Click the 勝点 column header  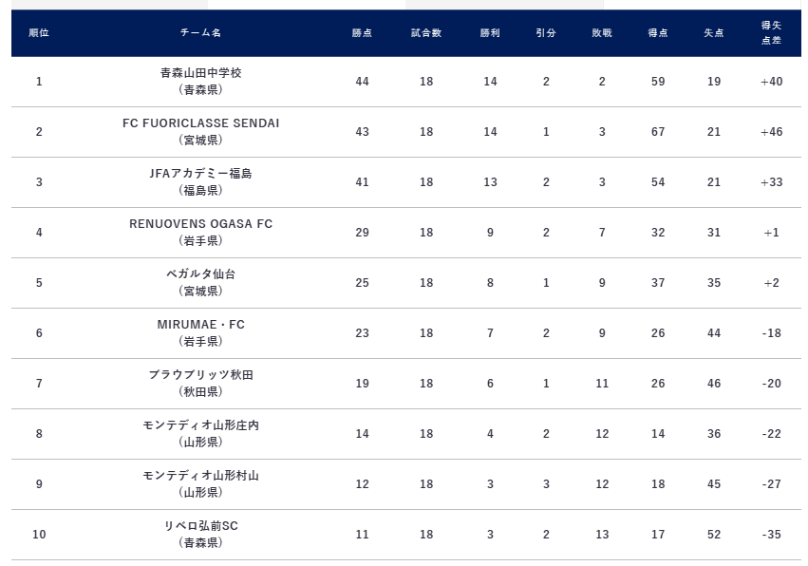(x=362, y=33)
